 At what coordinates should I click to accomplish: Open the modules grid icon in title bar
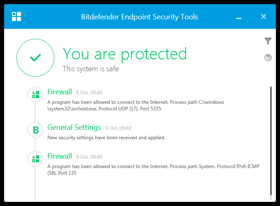[16, 16]
